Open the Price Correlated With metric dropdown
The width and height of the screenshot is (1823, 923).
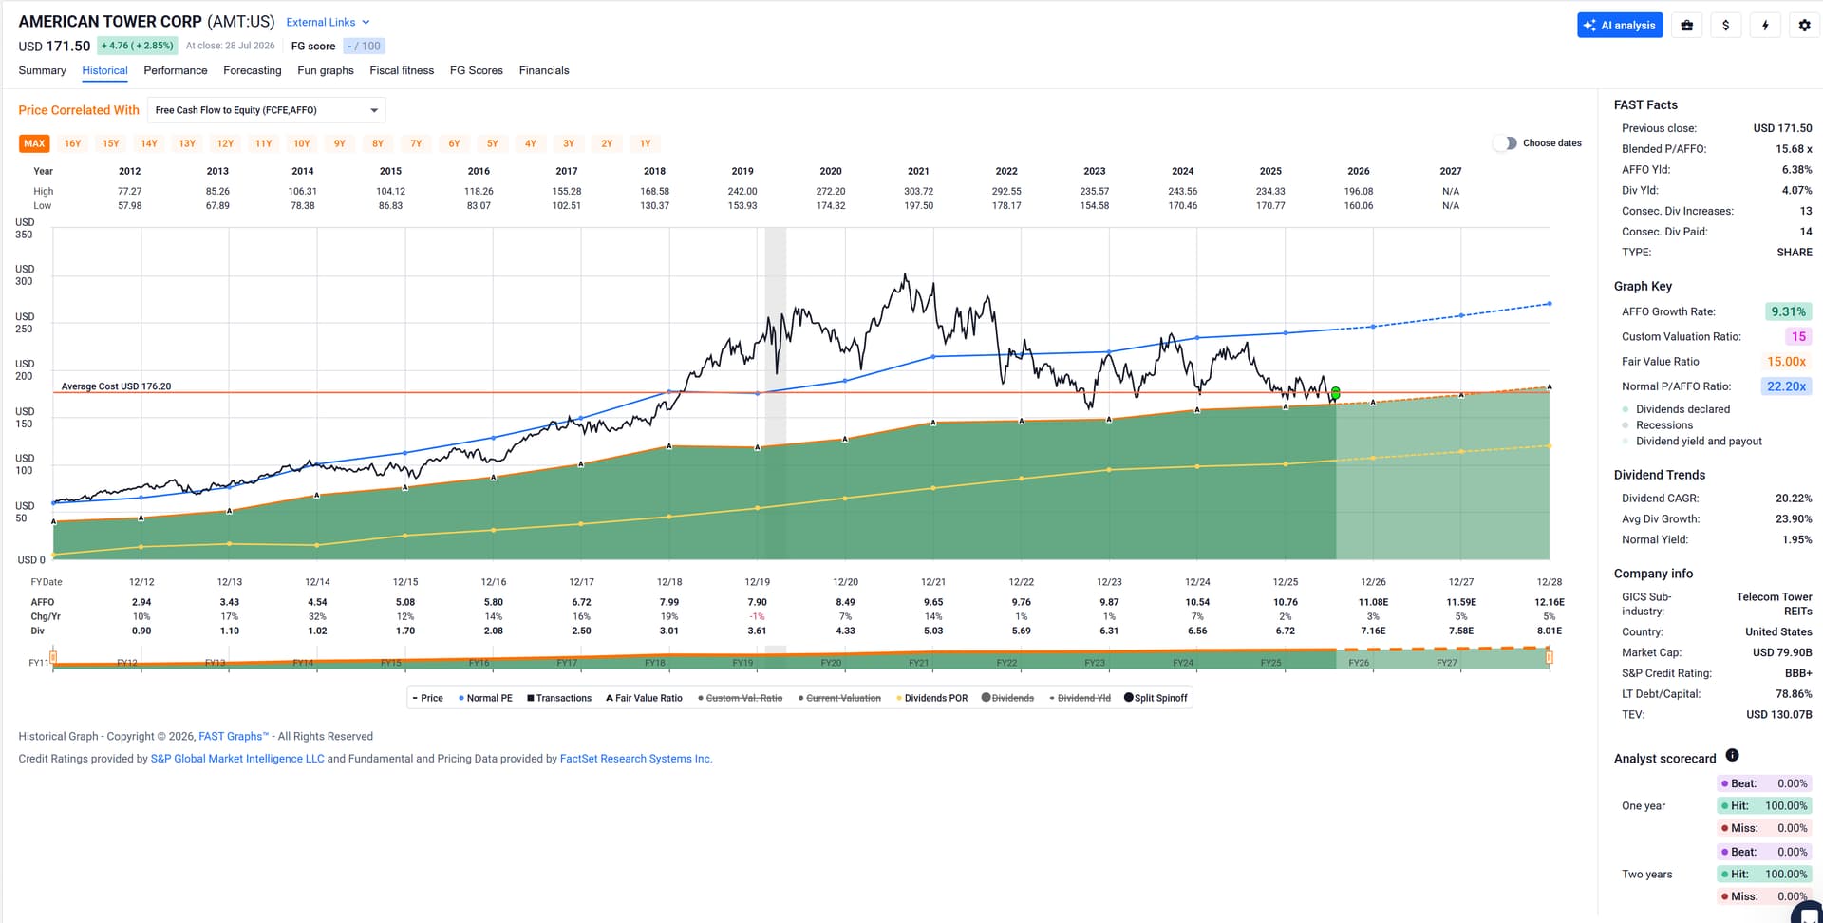tap(266, 110)
